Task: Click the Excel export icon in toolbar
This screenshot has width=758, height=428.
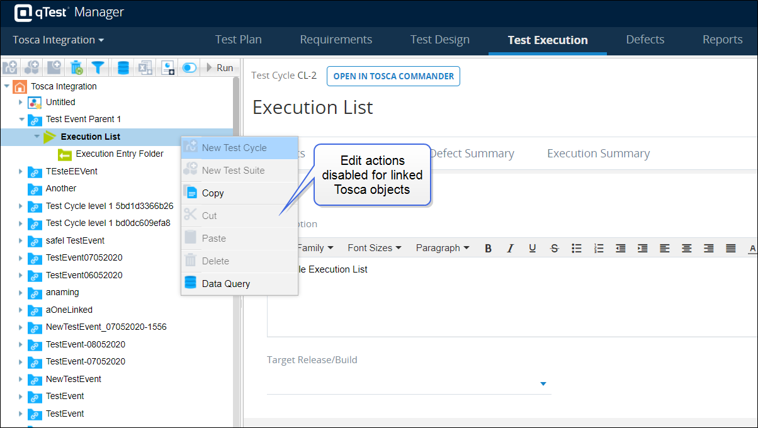Action: [145, 67]
